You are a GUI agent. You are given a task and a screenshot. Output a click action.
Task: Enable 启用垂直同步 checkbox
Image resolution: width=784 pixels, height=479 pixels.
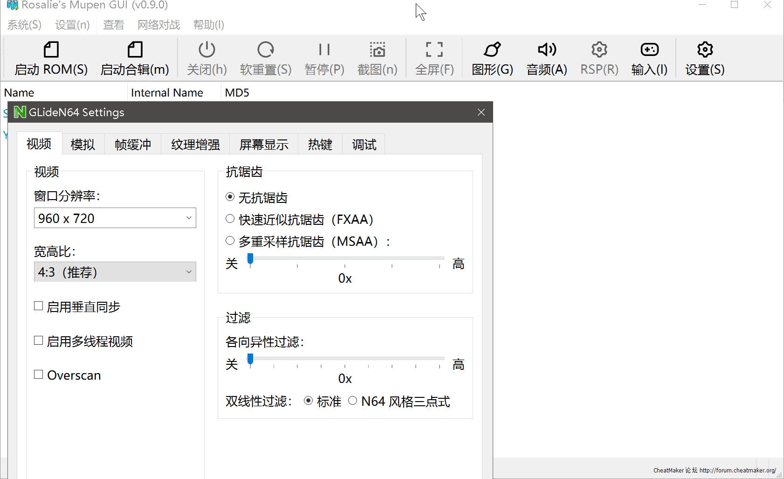click(39, 306)
